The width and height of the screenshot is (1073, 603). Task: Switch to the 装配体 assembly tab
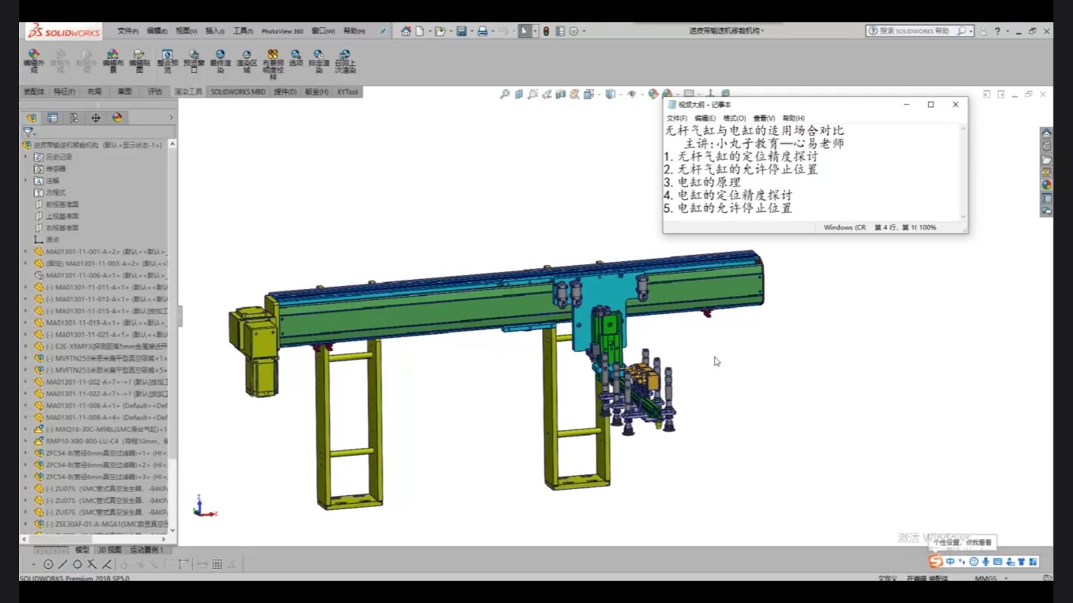pyautogui.click(x=34, y=92)
